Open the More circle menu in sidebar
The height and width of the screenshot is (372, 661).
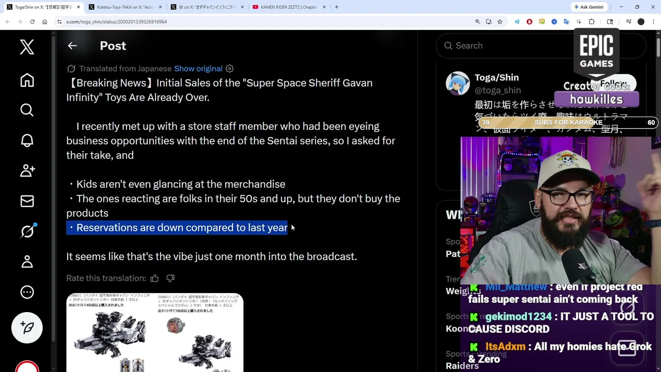tap(27, 292)
